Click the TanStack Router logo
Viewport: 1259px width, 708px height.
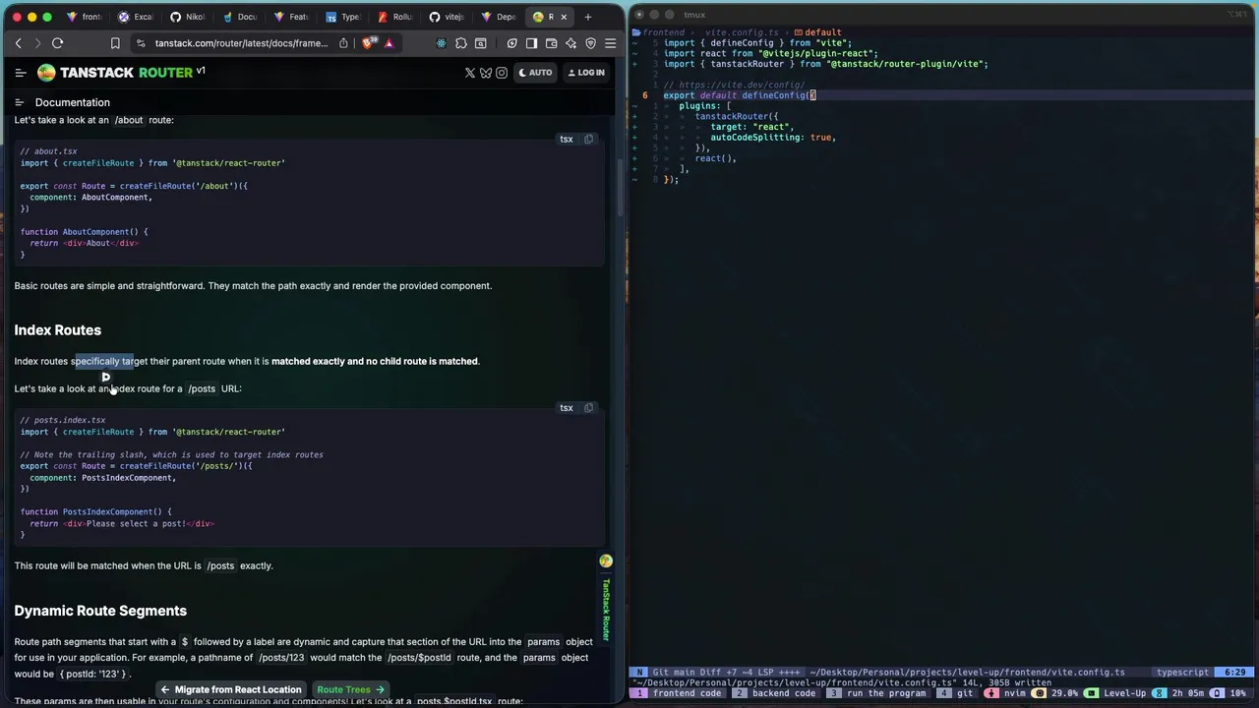(x=121, y=73)
